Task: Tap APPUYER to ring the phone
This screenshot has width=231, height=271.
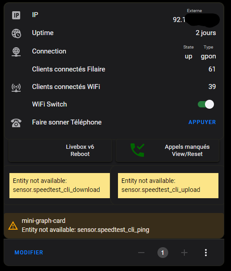Action: [202, 122]
